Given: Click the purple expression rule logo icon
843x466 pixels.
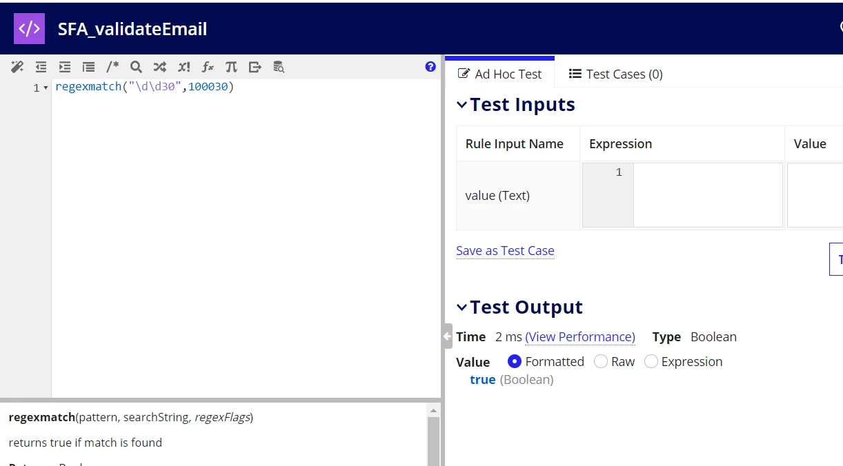Looking at the screenshot, I should point(29,29).
